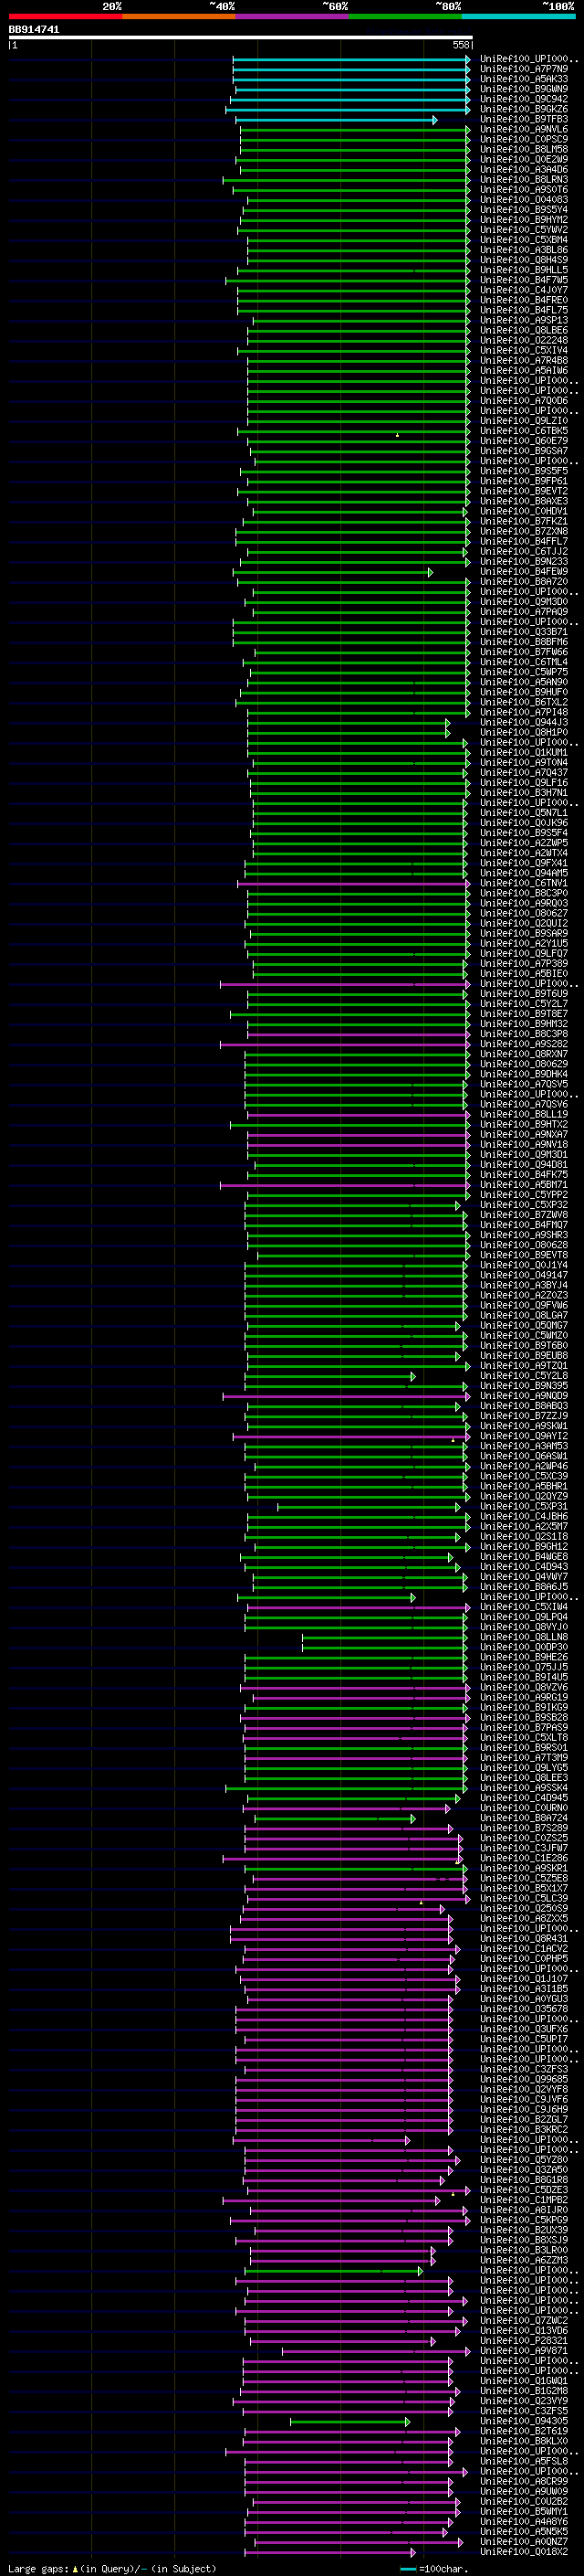Select the UniRef100_B9GKZ6 label
The width and height of the screenshot is (584, 2576).
coord(524,109)
